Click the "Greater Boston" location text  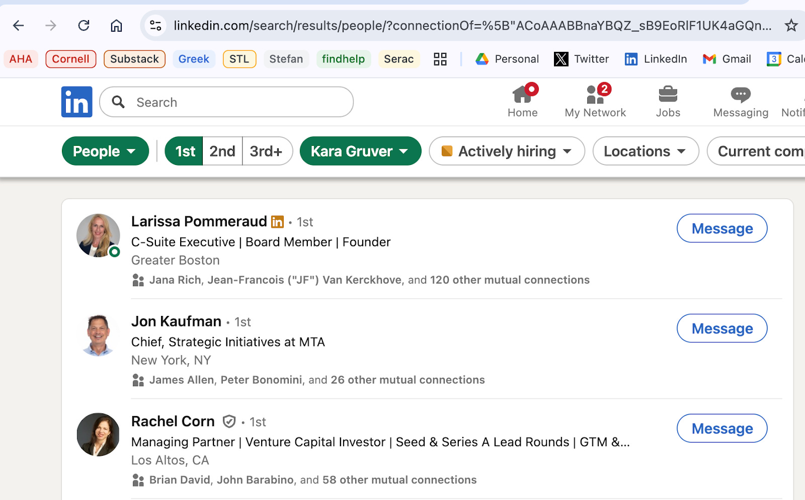point(176,261)
